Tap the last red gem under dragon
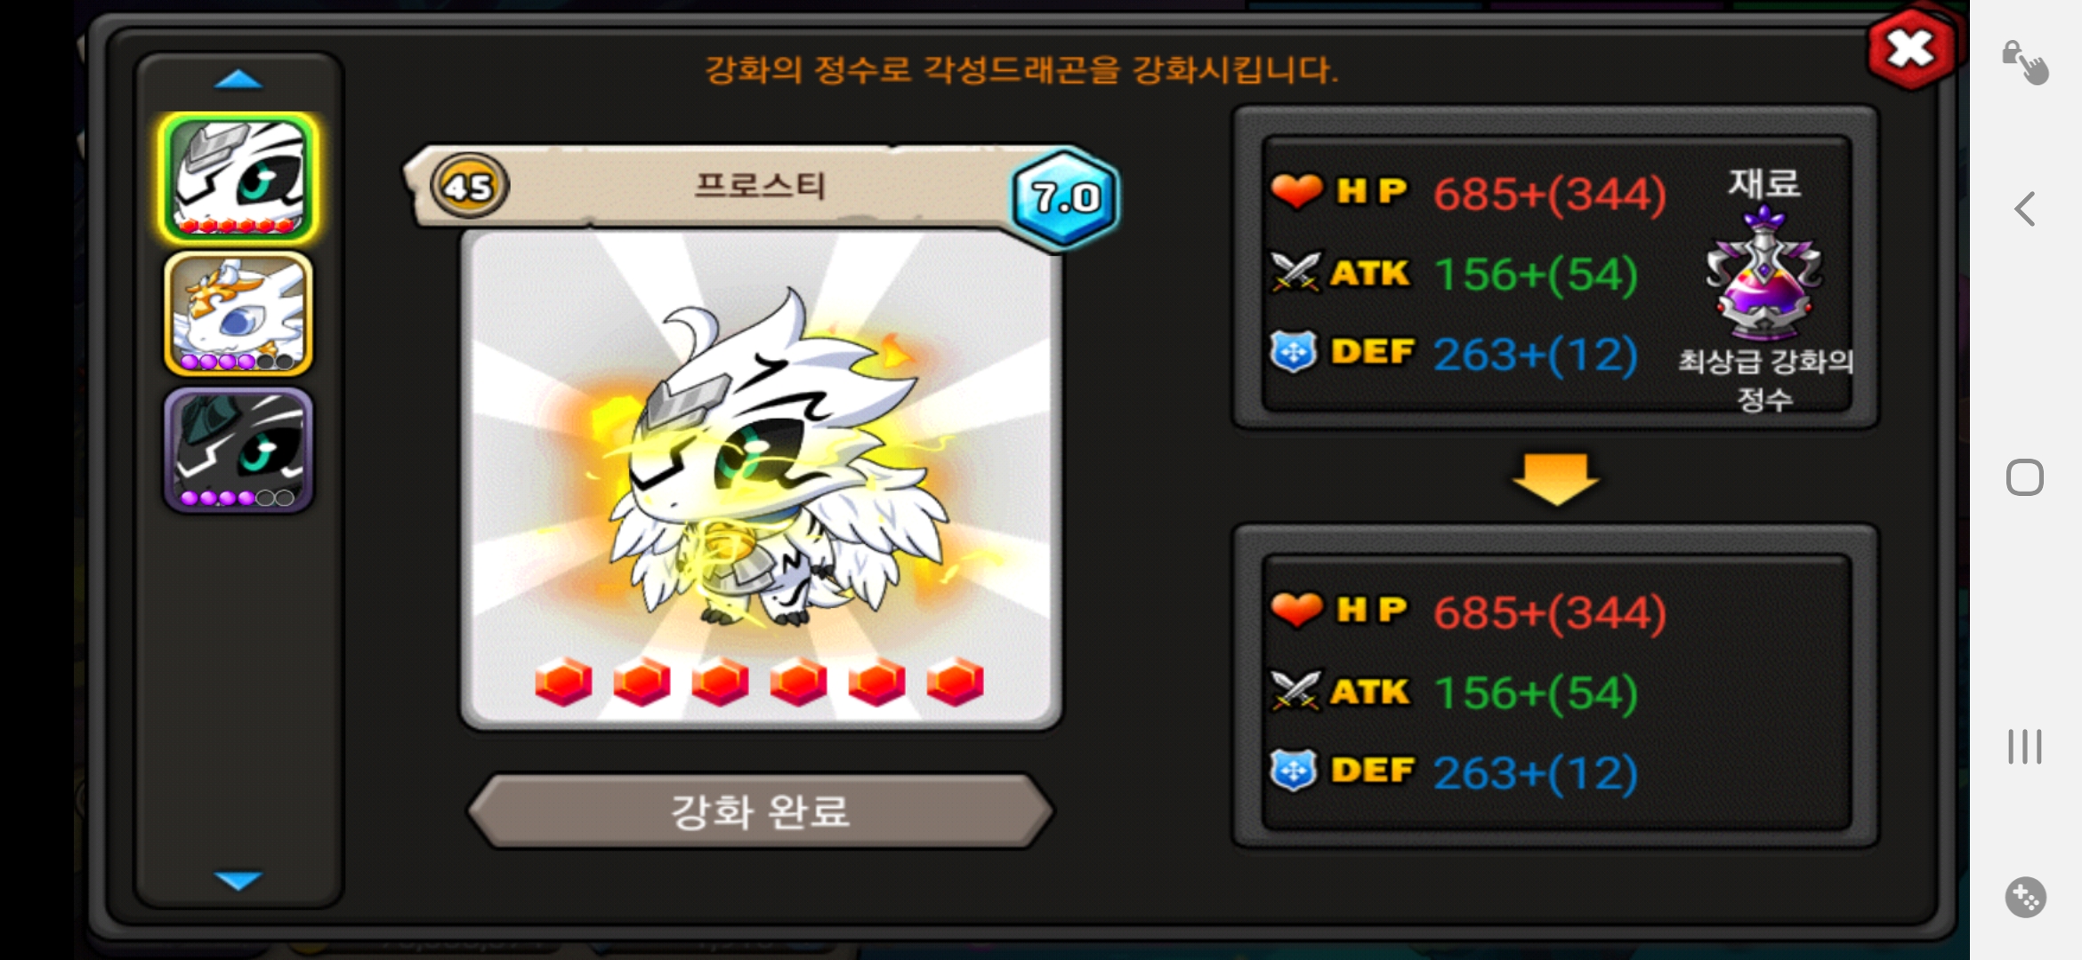The height and width of the screenshot is (960, 2082). click(955, 683)
